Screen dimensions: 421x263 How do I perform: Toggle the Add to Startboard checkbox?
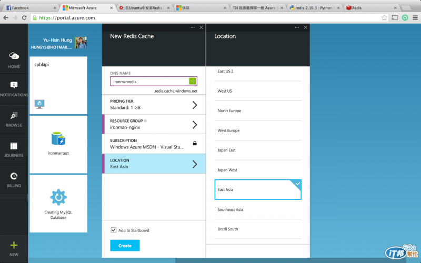coord(114,230)
